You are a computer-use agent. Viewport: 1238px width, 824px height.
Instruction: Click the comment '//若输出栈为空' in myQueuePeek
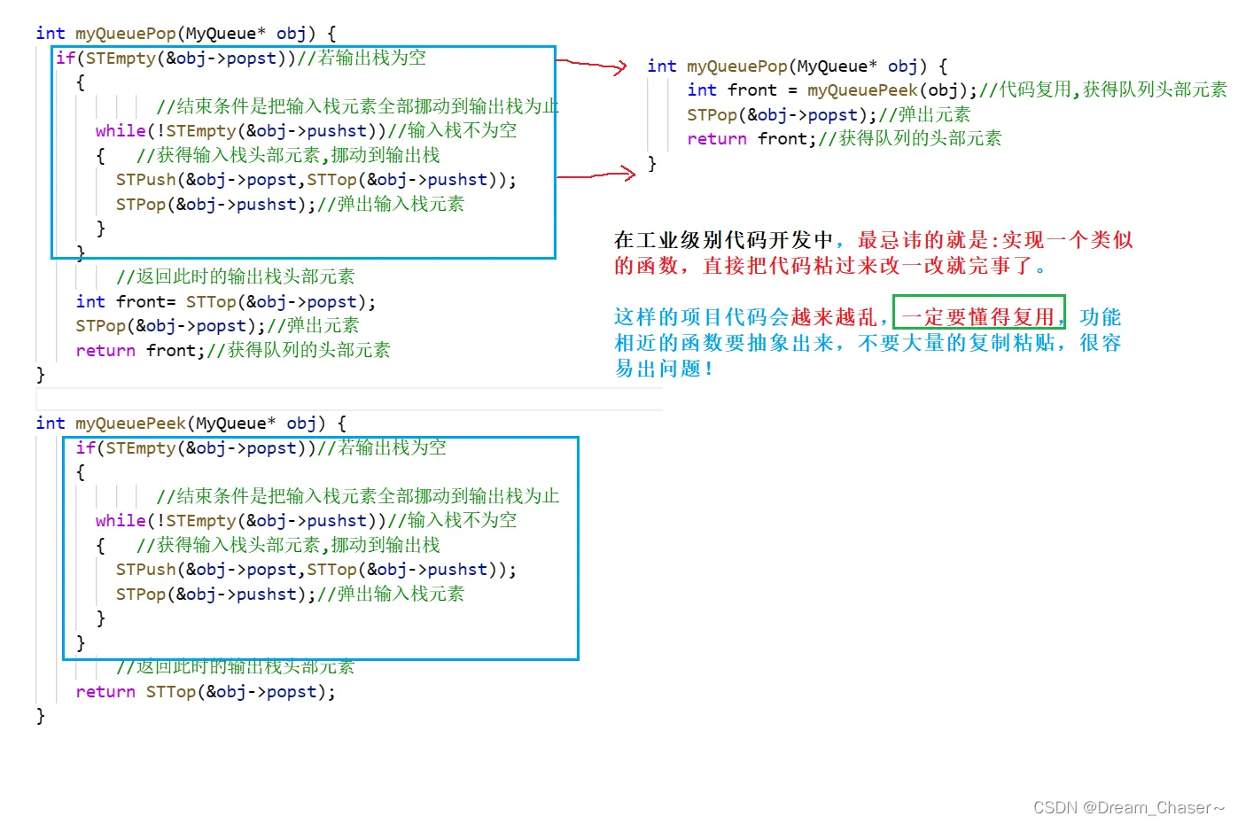point(382,448)
